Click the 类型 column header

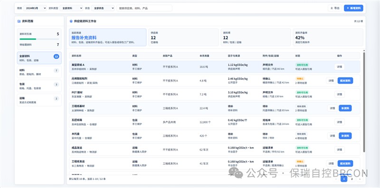(134, 56)
